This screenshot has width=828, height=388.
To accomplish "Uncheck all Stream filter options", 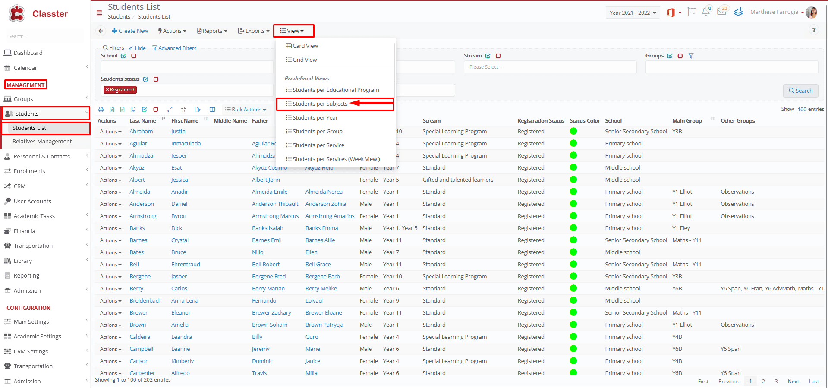I will pos(498,56).
